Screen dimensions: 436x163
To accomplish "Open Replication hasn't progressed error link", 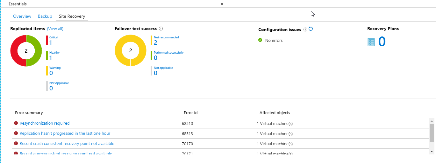I will coord(65,134).
